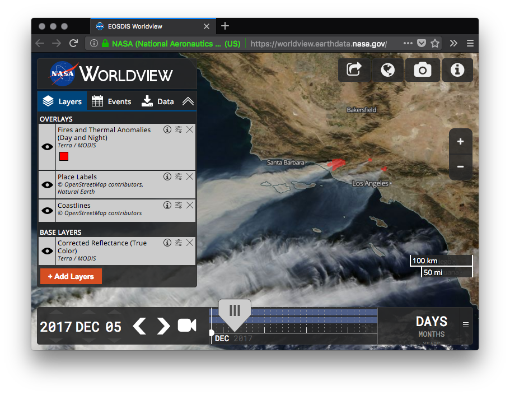Switch to the Events tab

coord(111,101)
